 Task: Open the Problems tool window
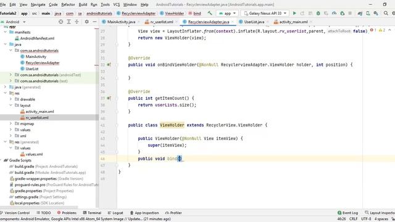[x=67, y=213]
